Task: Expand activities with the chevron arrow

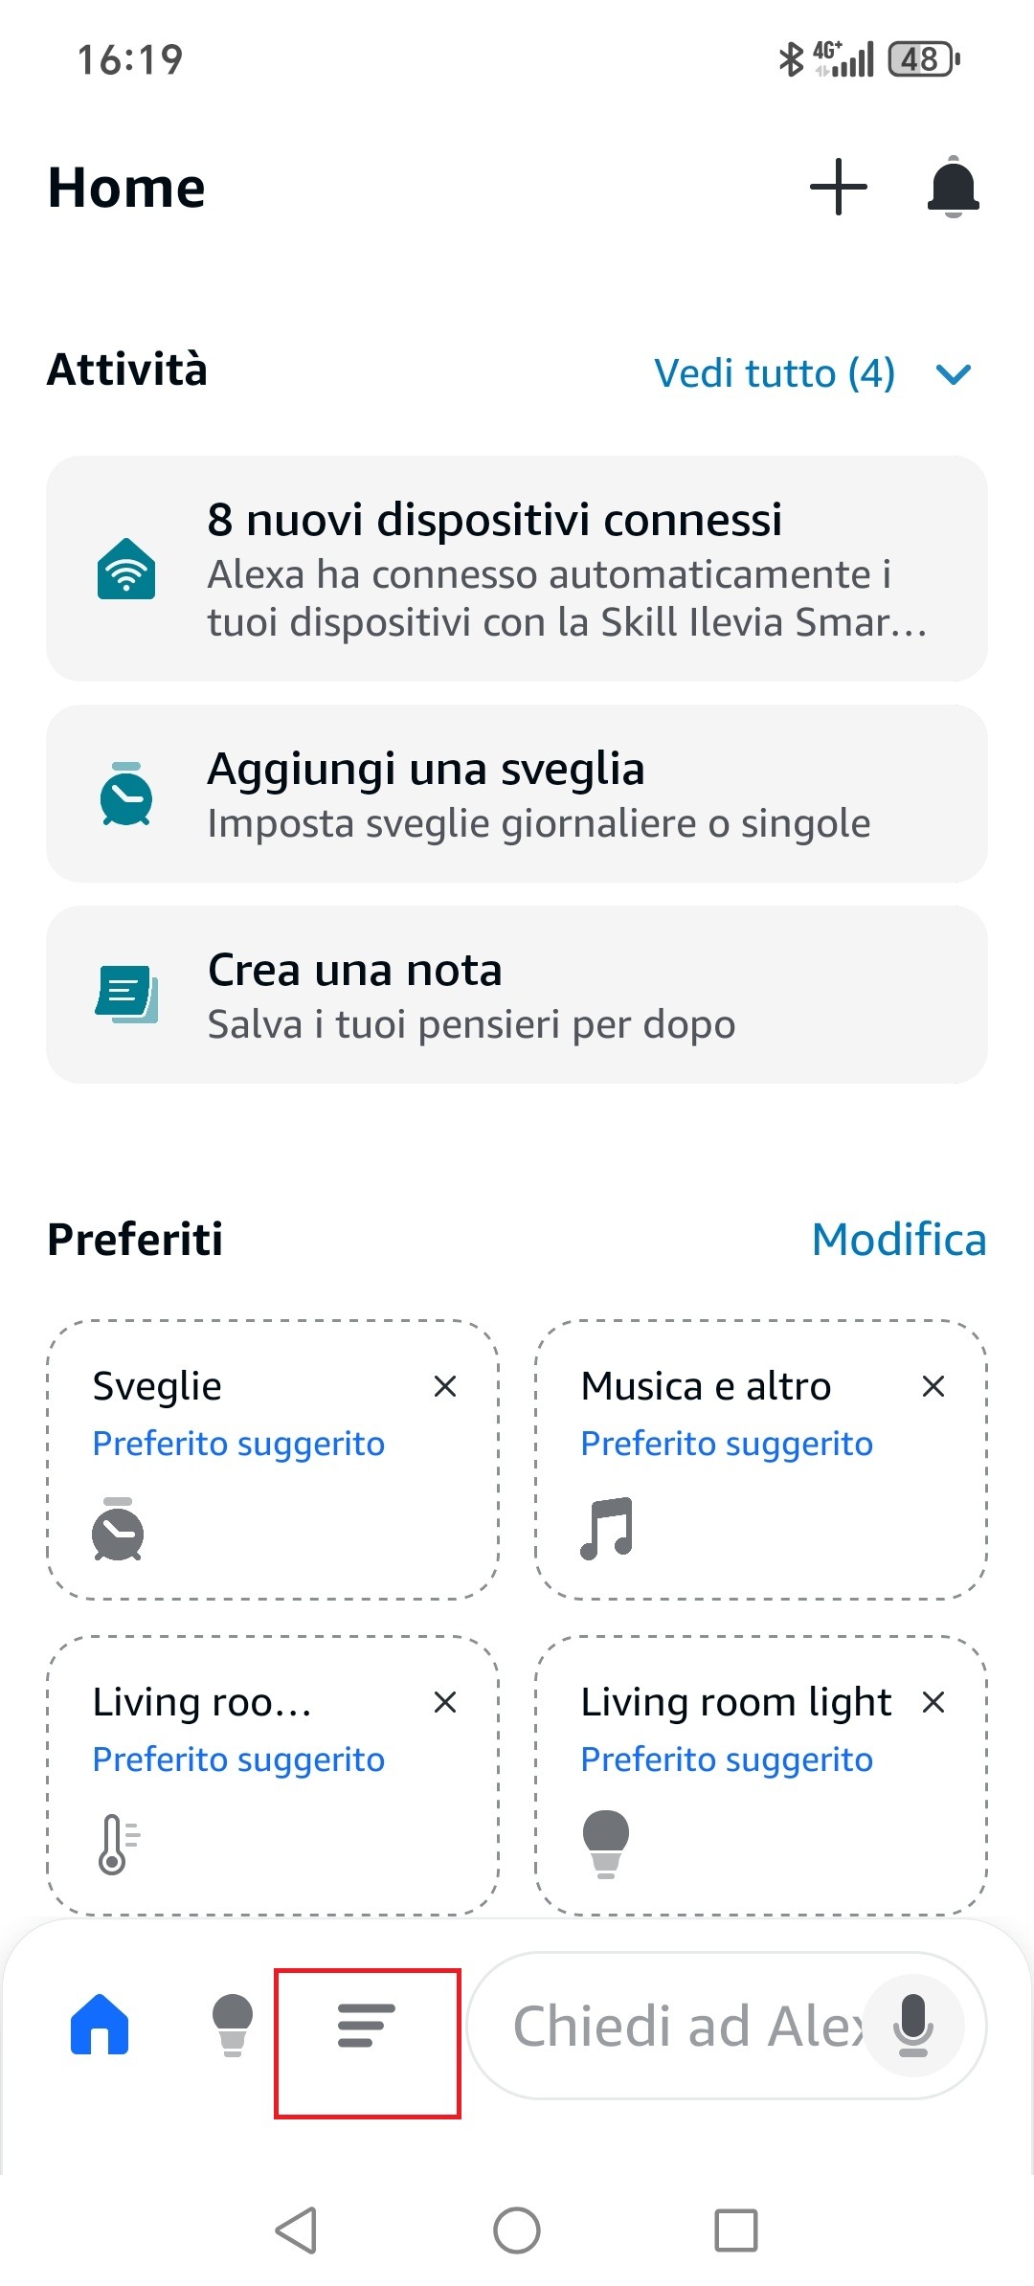Action: 954,373
